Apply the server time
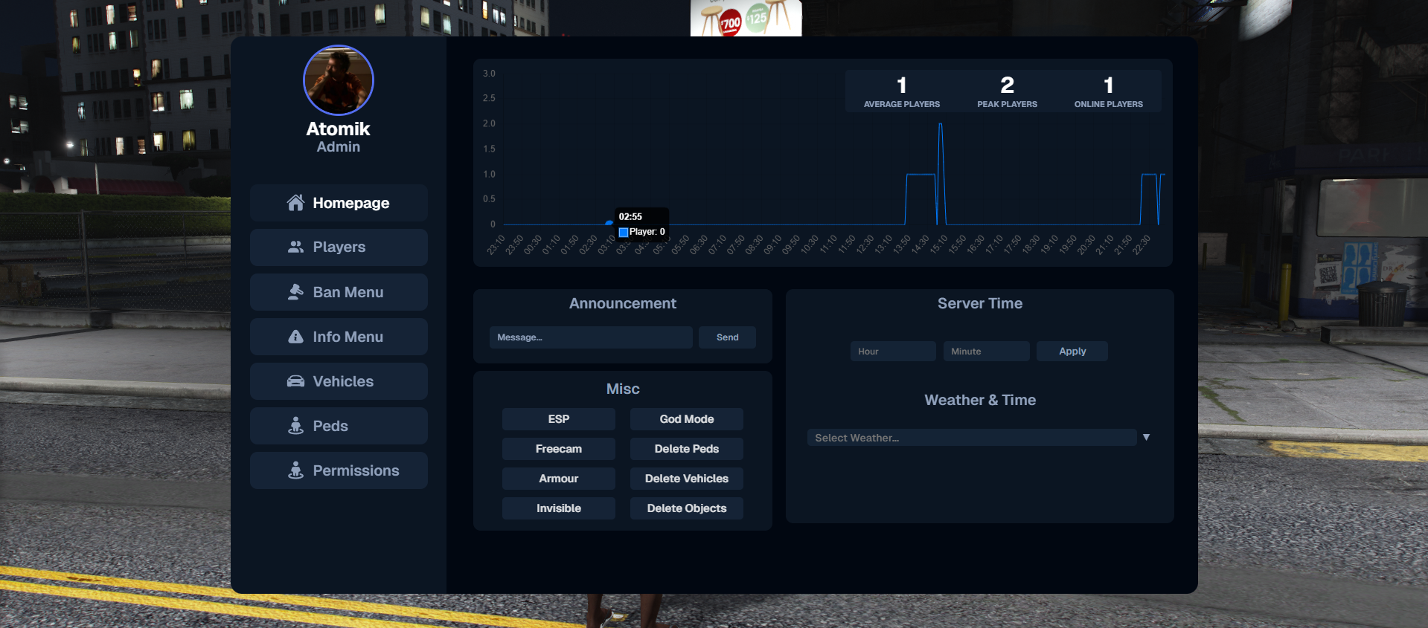The image size is (1428, 628). pos(1072,352)
